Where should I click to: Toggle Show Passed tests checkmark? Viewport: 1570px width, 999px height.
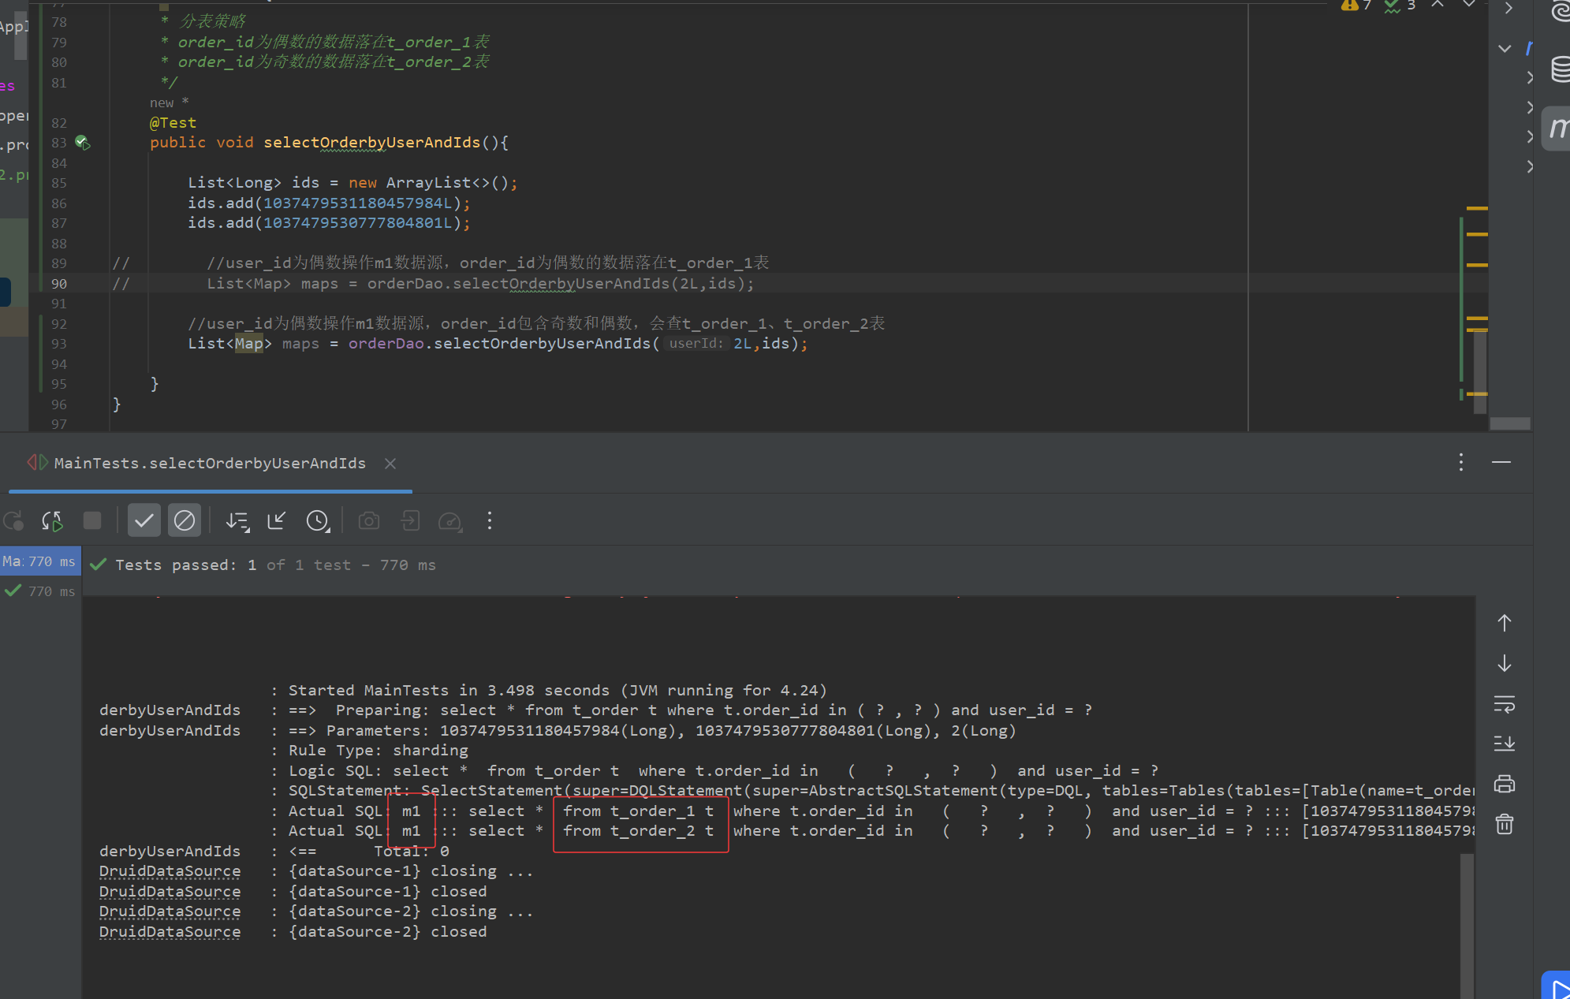(x=144, y=520)
